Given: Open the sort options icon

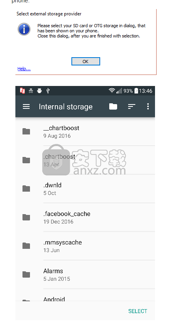Looking at the screenshot, I should tap(132, 106).
